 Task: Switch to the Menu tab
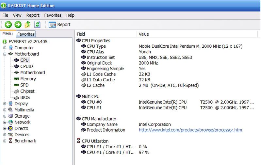click(8, 34)
